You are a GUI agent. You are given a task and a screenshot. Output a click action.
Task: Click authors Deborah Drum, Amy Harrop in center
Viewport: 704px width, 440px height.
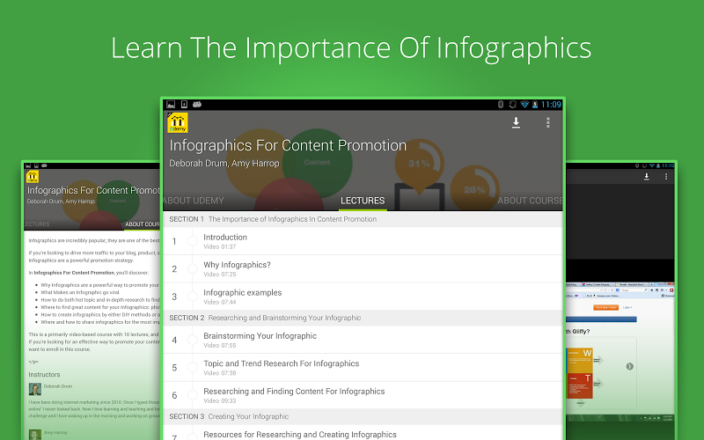point(224,164)
